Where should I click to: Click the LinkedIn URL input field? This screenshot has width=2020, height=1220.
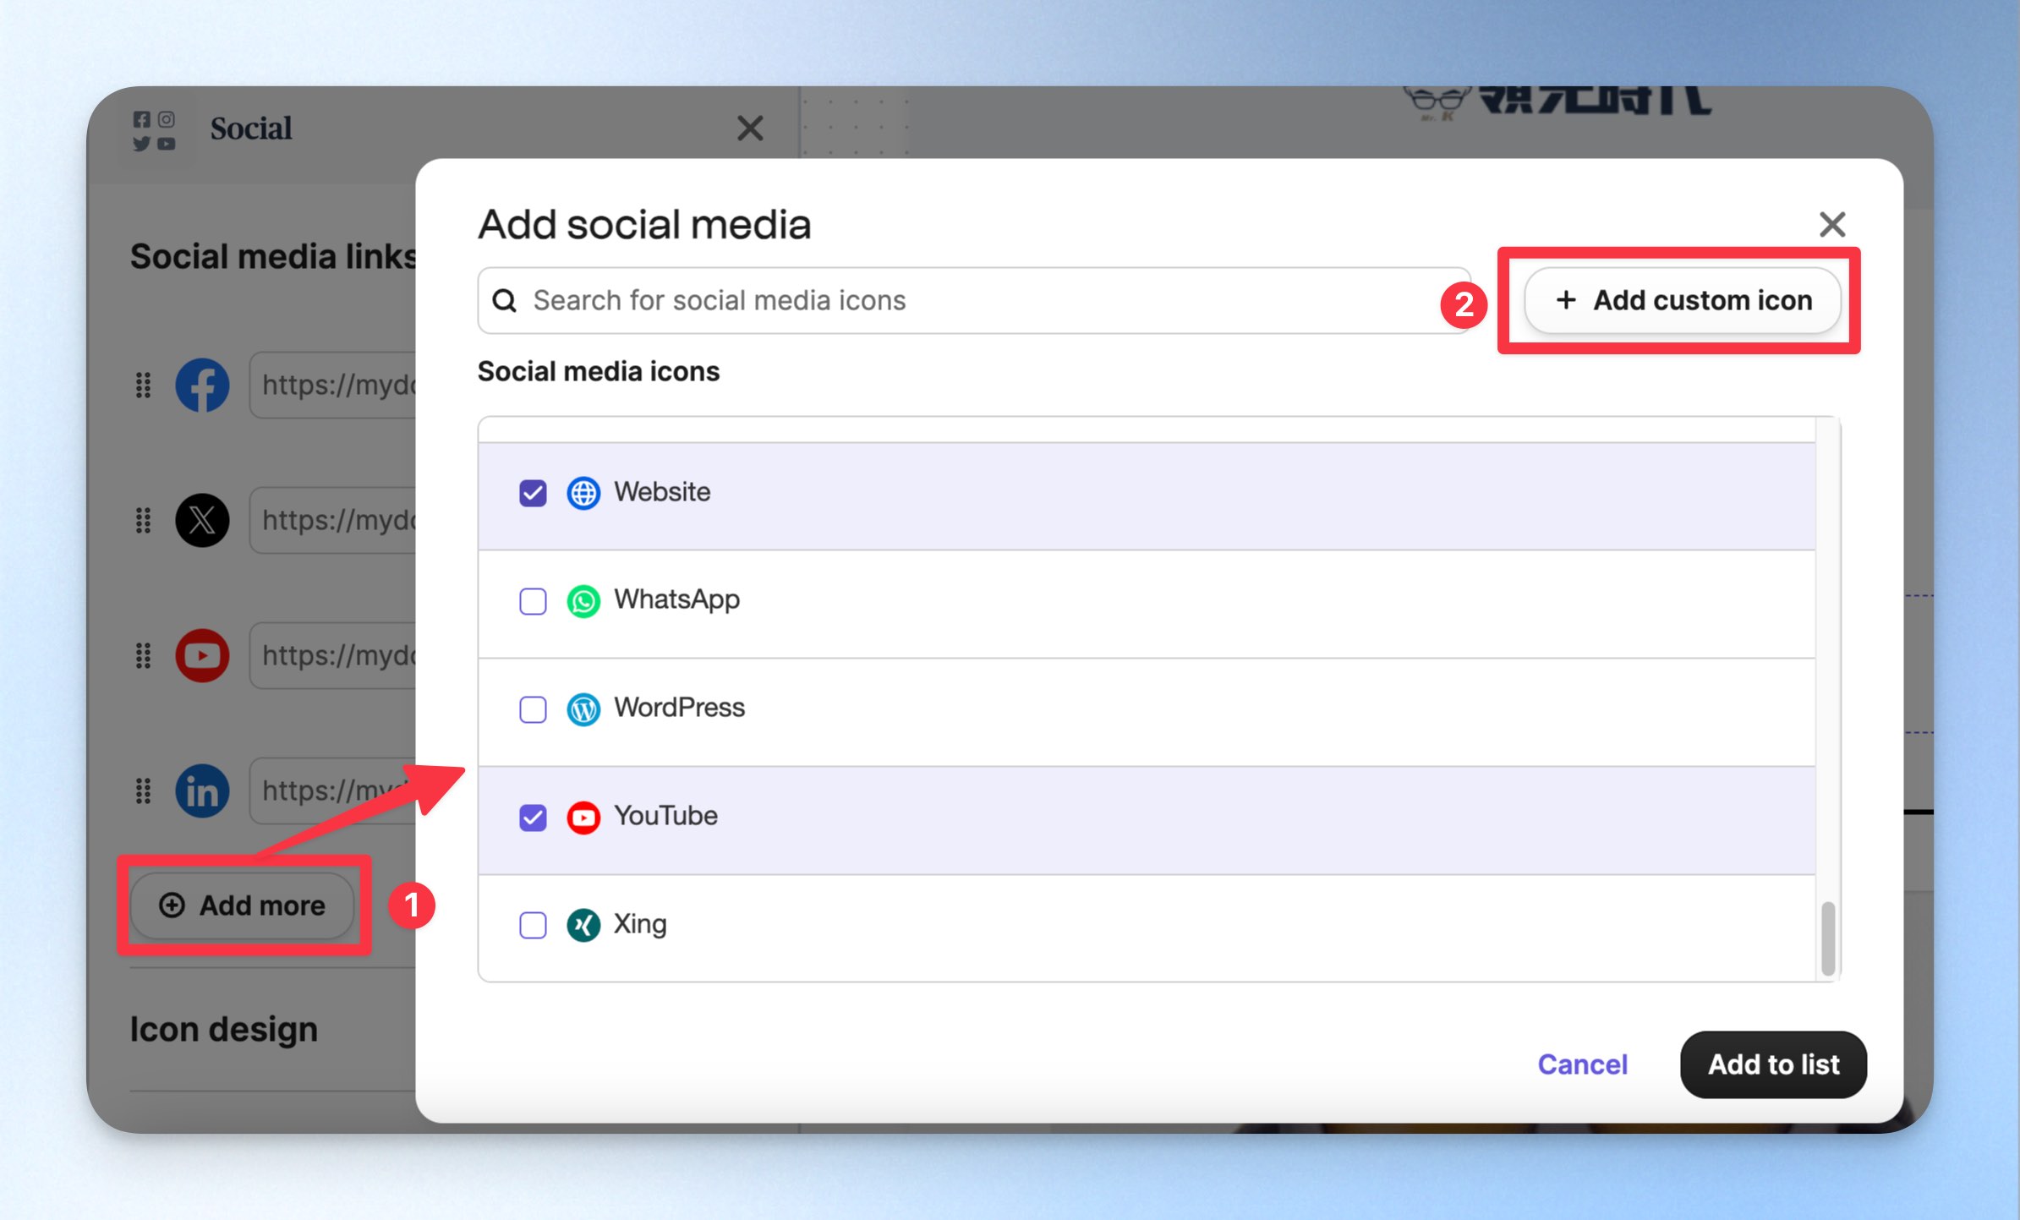(x=333, y=791)
